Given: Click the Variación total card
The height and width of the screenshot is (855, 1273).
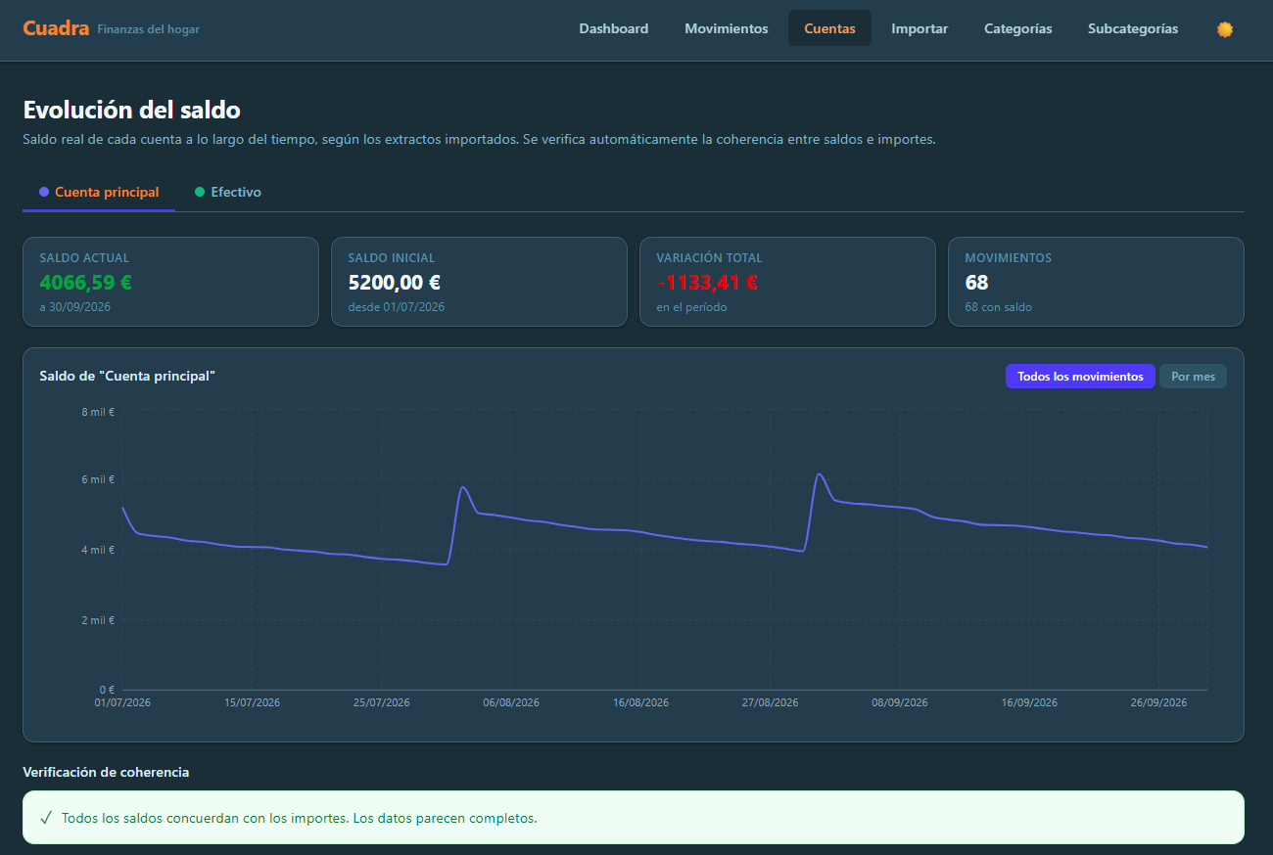Looking at the screenshot, I should coord(787,282).
